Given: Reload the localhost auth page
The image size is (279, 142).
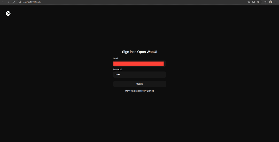Looking at the screenshot, I should [x=14, y=2].
